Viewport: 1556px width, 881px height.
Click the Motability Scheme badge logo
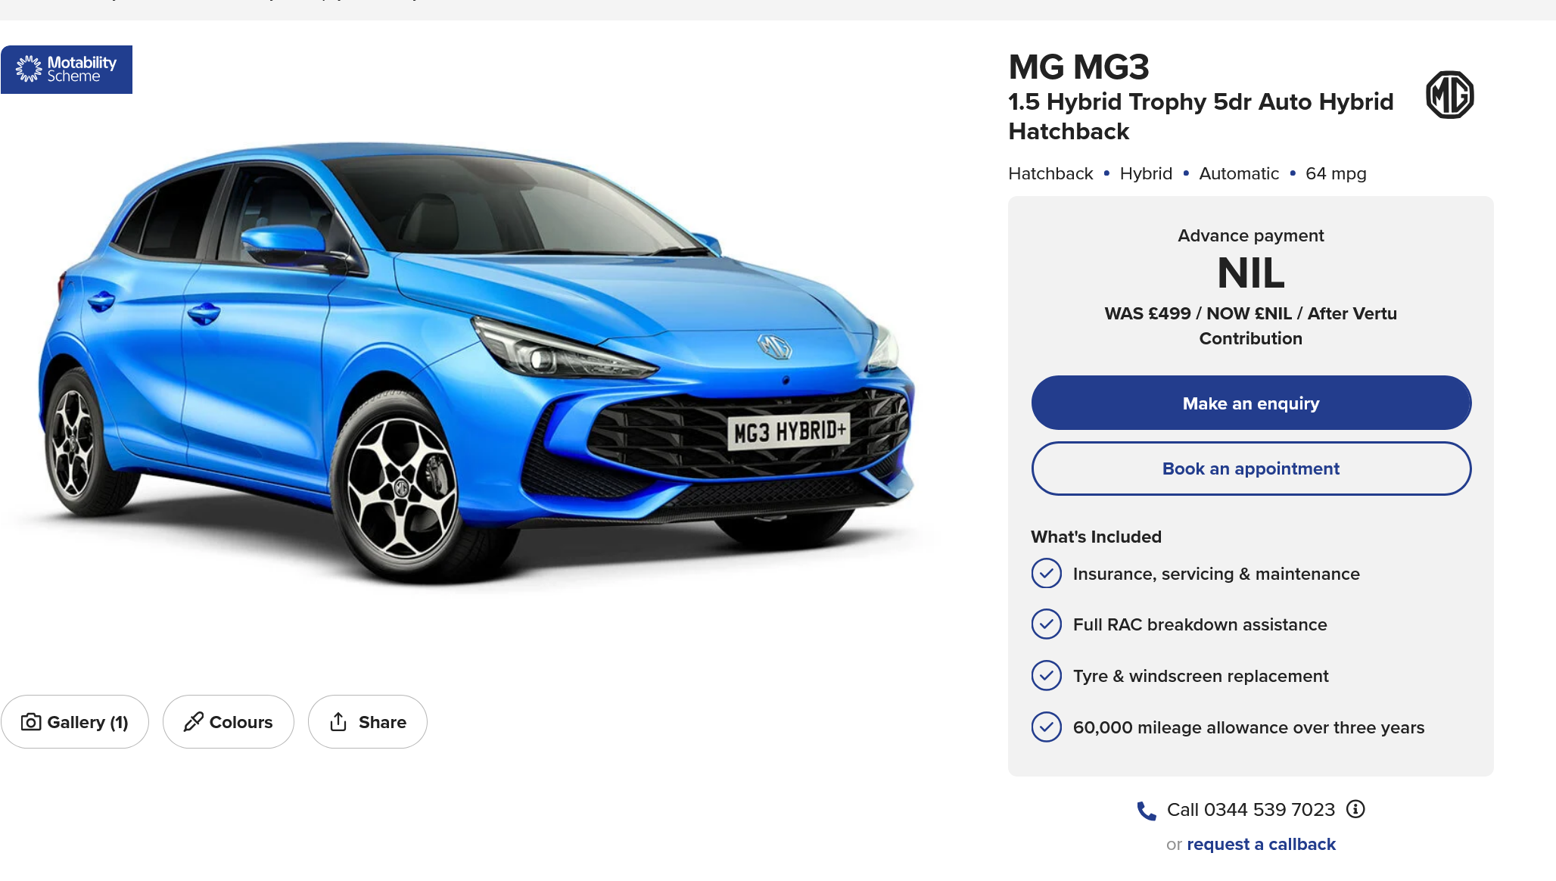click(67, 70)
